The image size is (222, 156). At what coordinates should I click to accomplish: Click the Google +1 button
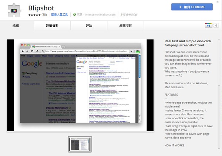pos(209,26)
